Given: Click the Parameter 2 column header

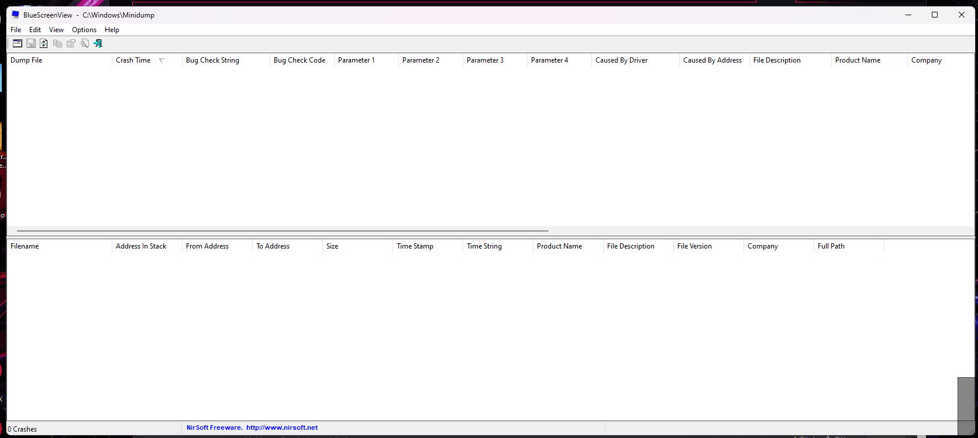Looking at the screenshot, I should tap(431, 60).
